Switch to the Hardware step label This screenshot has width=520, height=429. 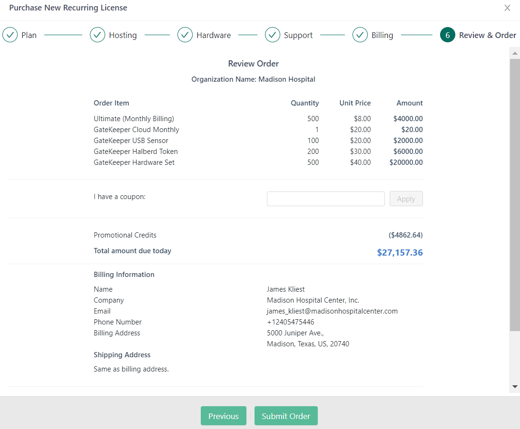click(x=214, y=35)
